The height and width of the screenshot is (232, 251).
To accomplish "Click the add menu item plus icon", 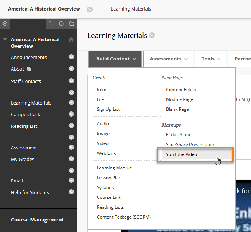I will tap(5, 24).
